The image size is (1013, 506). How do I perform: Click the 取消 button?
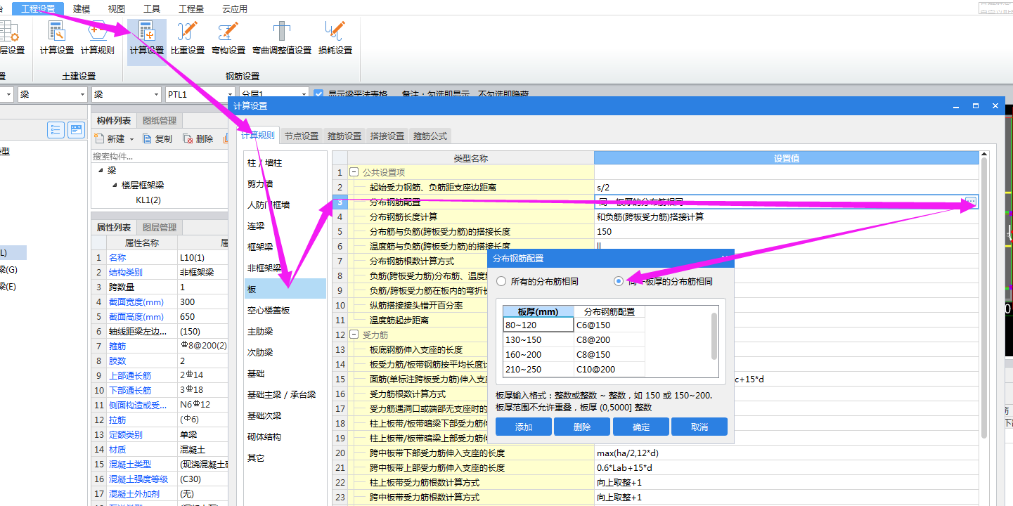point(699,427)
